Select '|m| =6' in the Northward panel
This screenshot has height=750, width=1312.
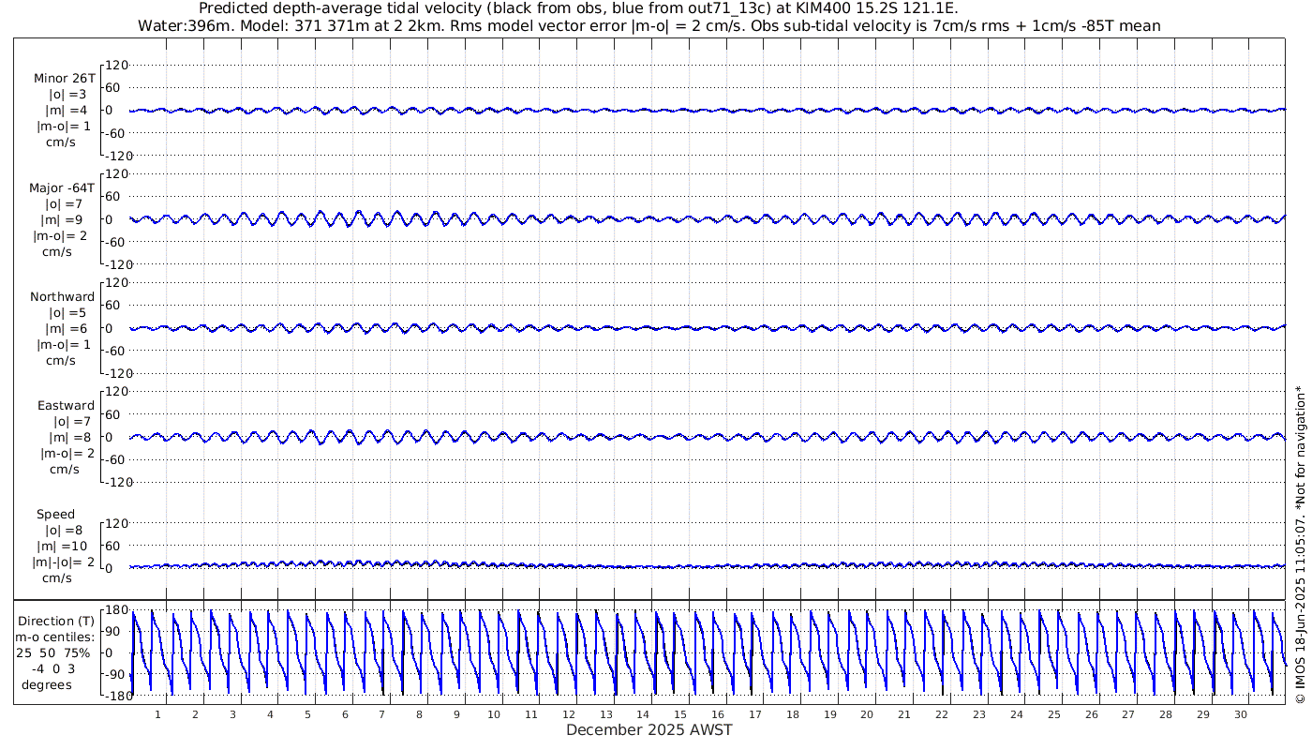tap(67, 328)
